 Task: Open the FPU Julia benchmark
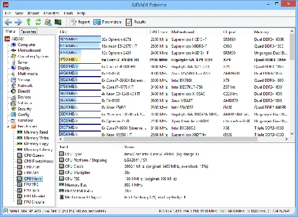28,190
